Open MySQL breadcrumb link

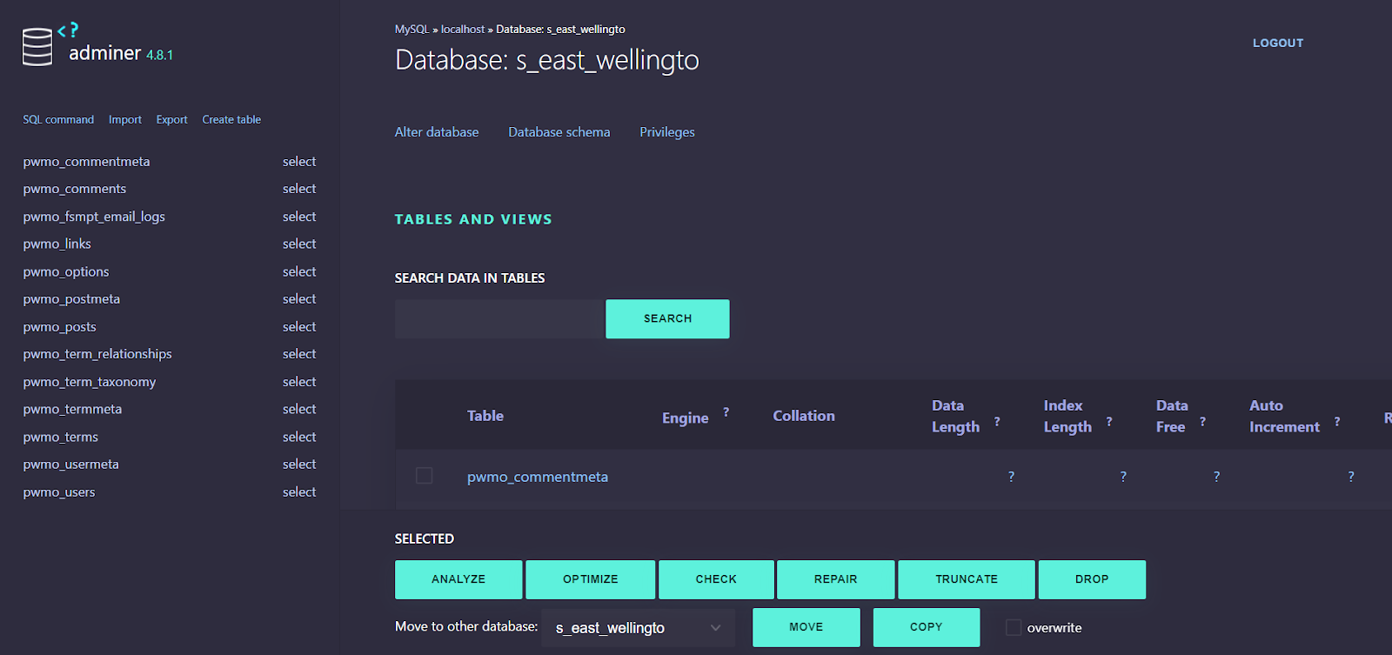[412, 30]
